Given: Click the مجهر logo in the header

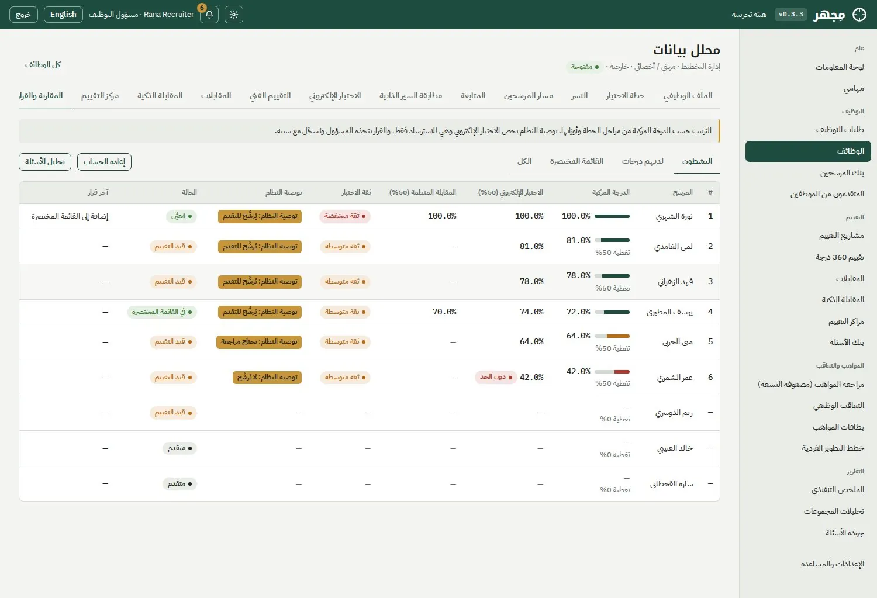Looking at the screenshot, I should [x=840, y=15].
